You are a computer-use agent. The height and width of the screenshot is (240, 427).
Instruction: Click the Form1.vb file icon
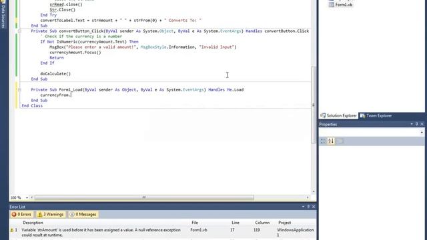click(331, 5)
